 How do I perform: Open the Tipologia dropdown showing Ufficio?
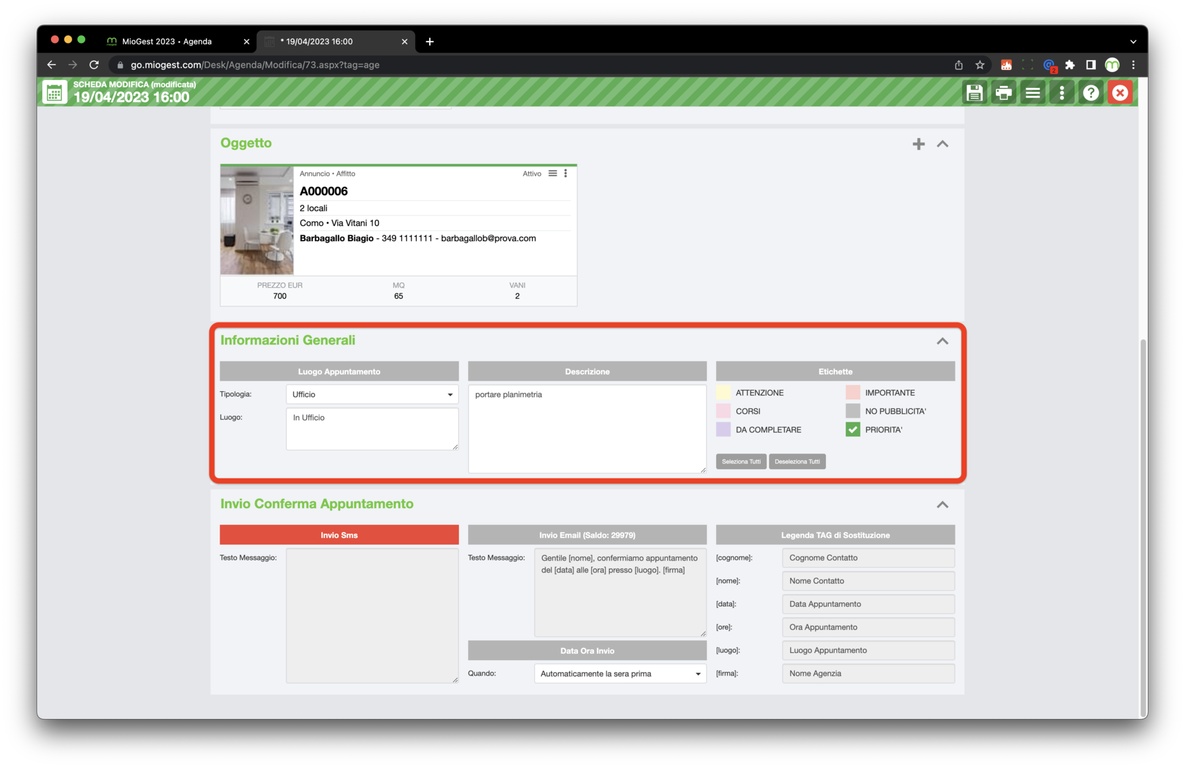(372, 395)
